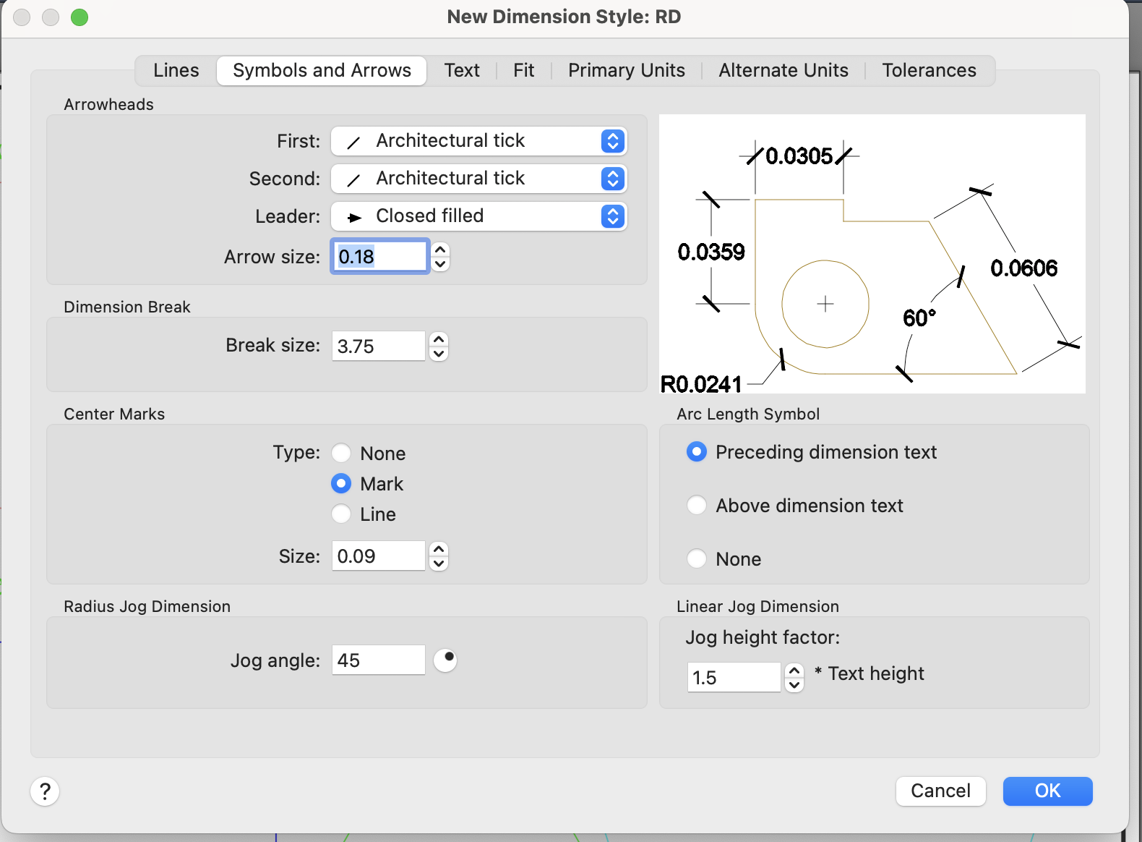The height and width of the screenshot is (842, 1142).
Task: Decrease Jog height factor with stepper
Action: 794,684
